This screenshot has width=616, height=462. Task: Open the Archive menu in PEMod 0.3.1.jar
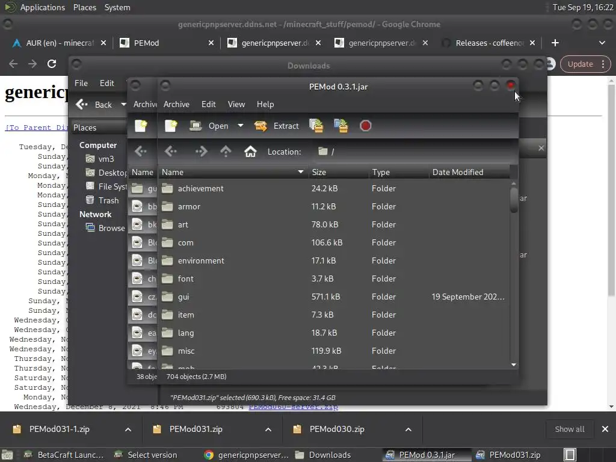click(176, 104)
